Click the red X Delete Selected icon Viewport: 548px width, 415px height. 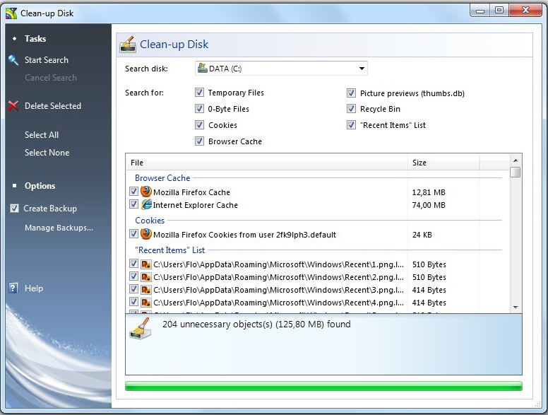tap(13, 106)
